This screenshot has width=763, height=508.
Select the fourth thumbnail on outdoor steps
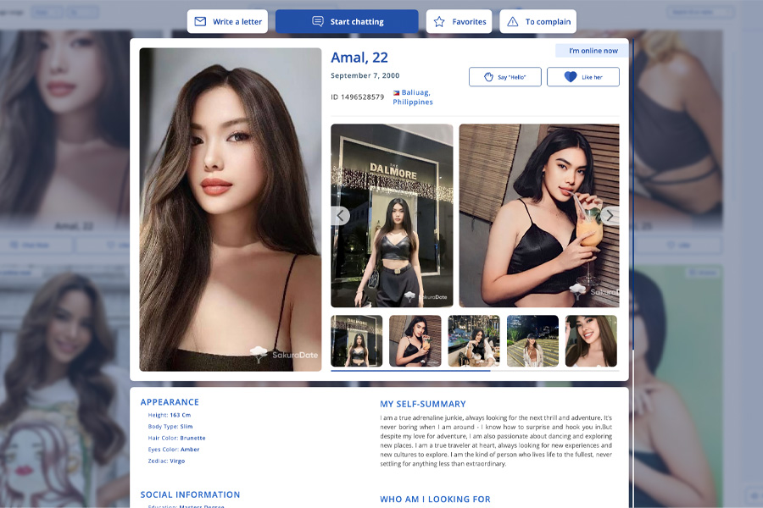click(533, 340)
